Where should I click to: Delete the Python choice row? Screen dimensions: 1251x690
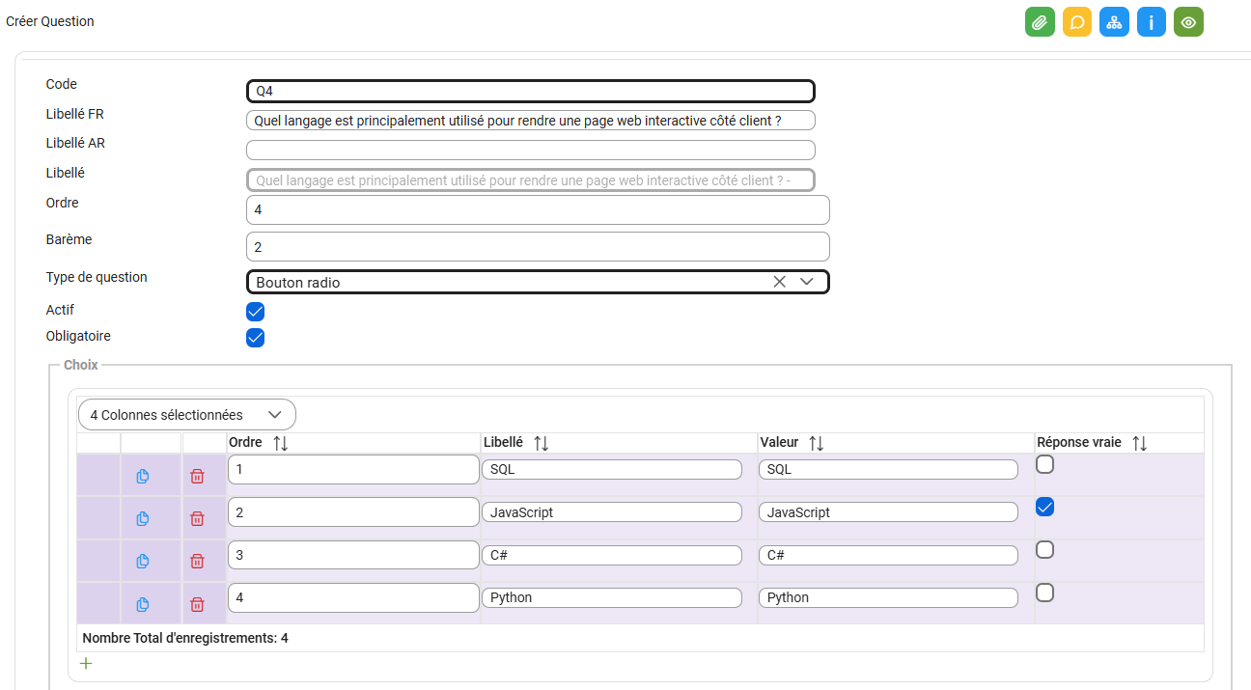pos(197,604)
